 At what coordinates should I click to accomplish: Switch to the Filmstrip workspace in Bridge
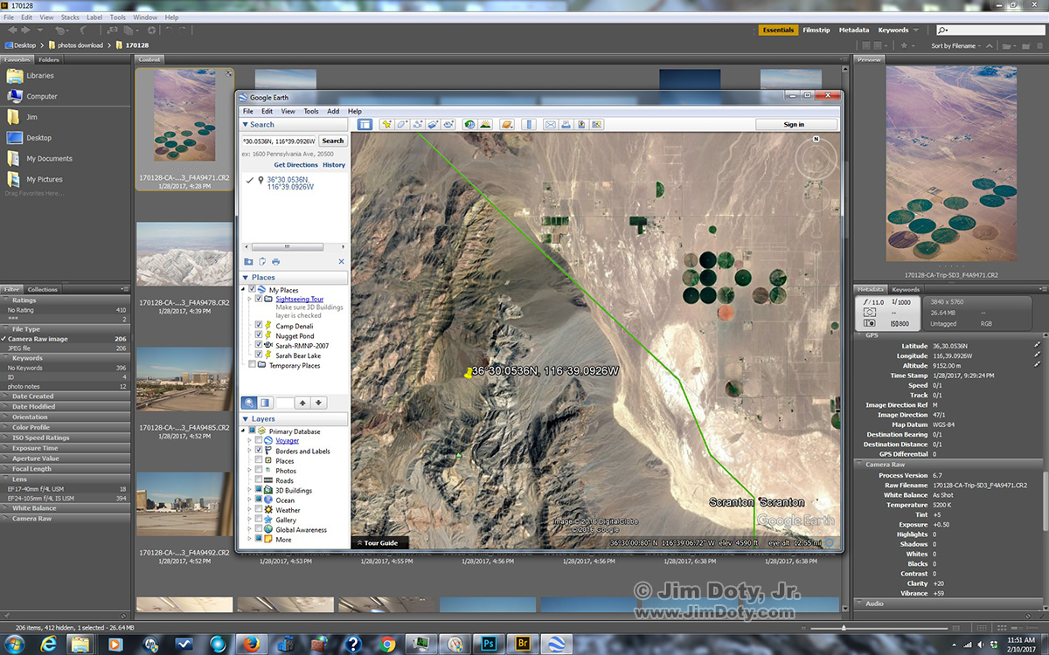point(817,31)
